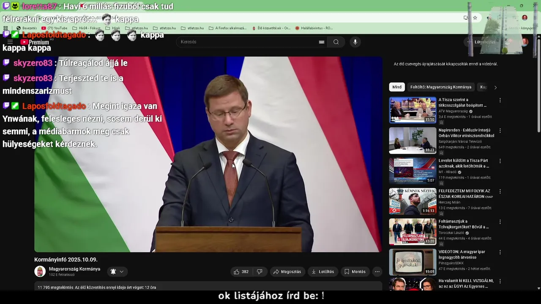Screen dimensions: 541x304
Task: Click the video title Kormányinfó 2025.10.09.
Action: pyautogui.click(x=66, y=260)
